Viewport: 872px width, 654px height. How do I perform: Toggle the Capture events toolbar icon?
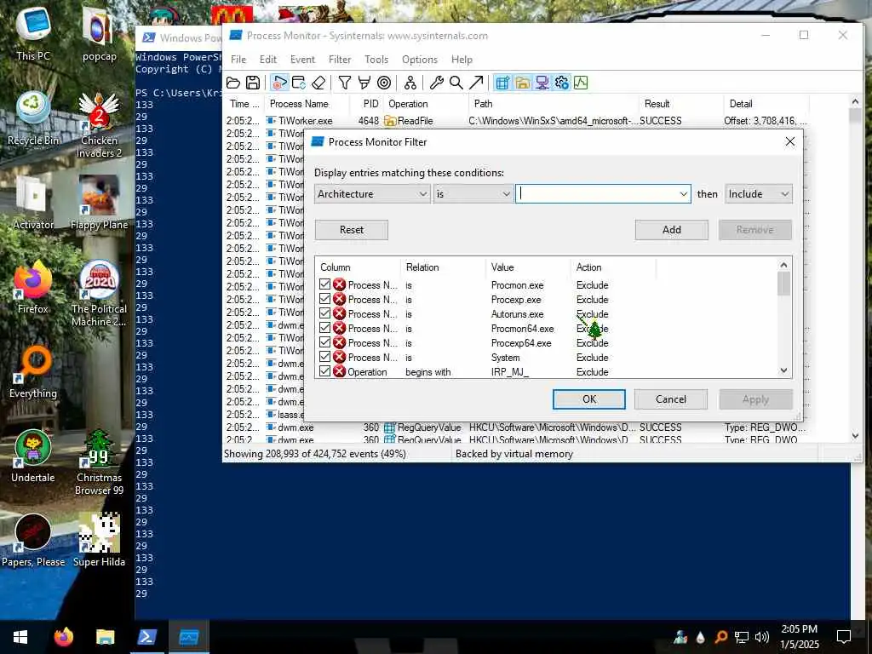pos(279,83)
